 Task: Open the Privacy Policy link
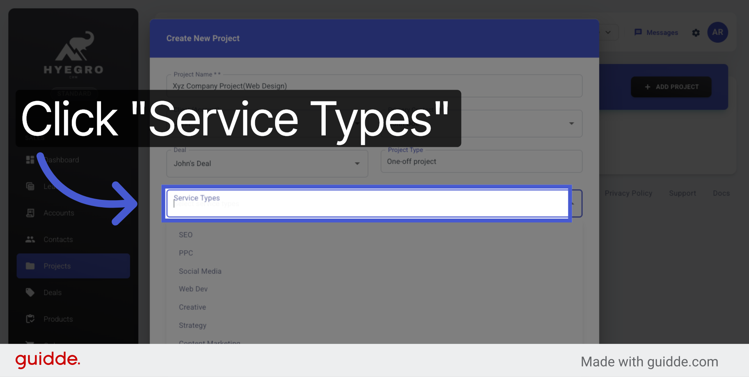[x=628, y=193]
